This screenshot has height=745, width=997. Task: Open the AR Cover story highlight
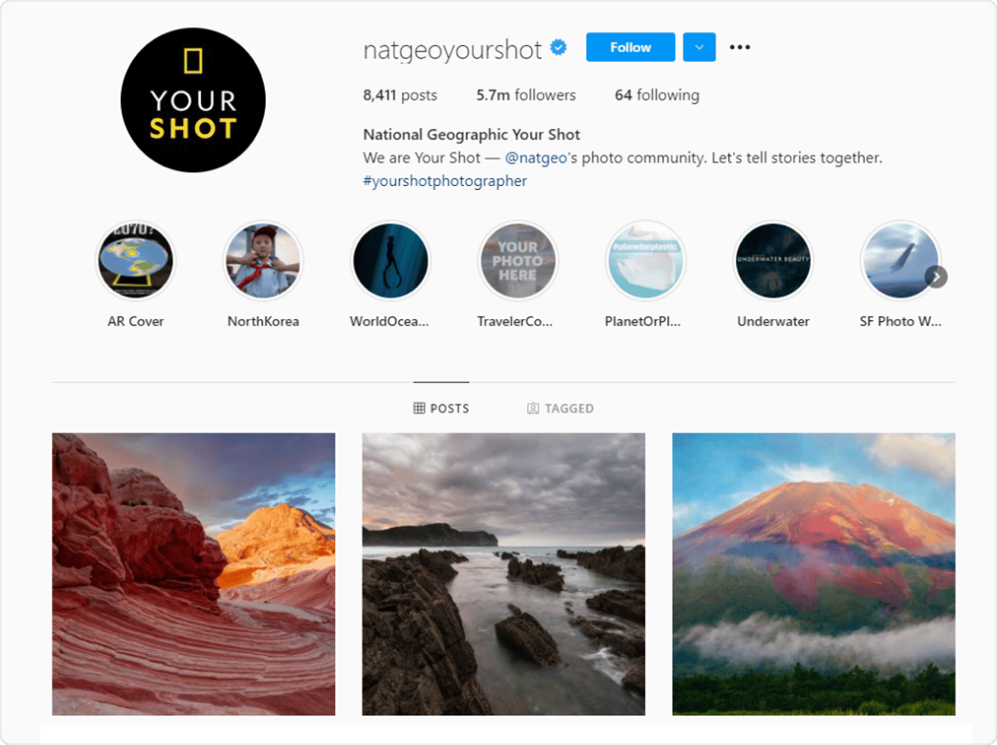(136, 261)
